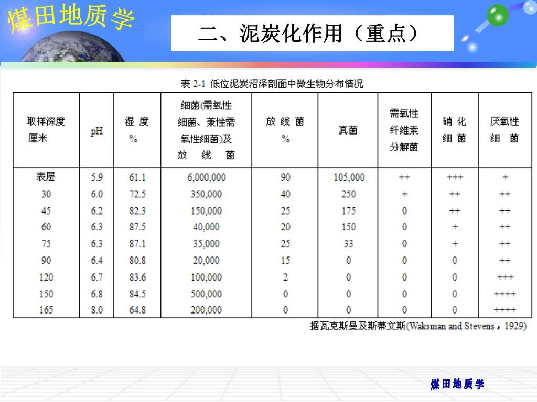Click the bacteria count 100,000
Image resolution: width=537 pixels, height=402 pixels.
tap(206, 277)
